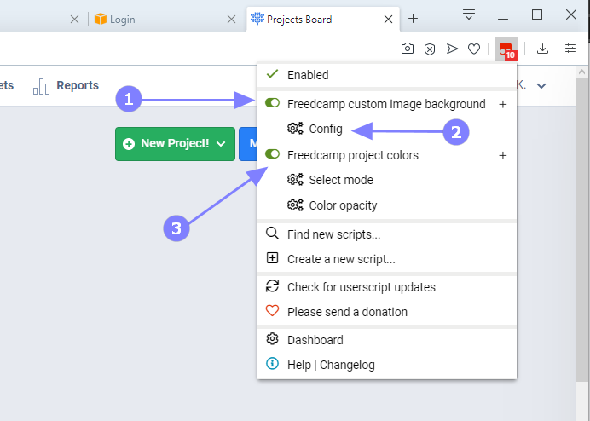This screenshot has height=421, width=590.
Task: Open the tab search menu icon
Action: pyautogui.click(x=468, y=14)
